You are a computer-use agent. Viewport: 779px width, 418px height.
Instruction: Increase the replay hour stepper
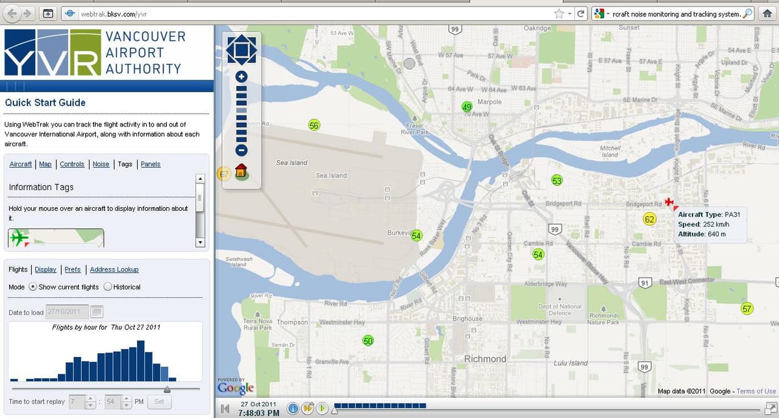click(x=90, y=399)
